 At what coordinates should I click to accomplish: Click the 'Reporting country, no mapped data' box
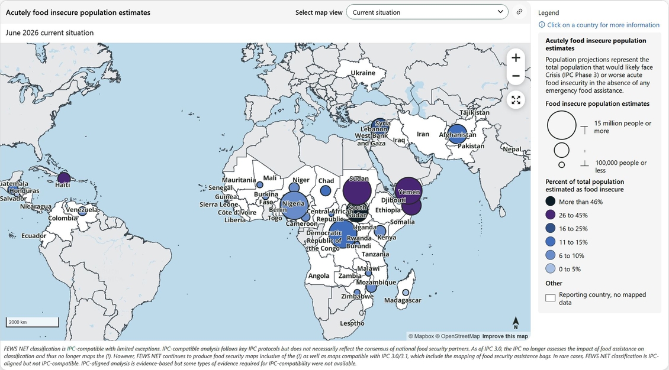(551, 298)
